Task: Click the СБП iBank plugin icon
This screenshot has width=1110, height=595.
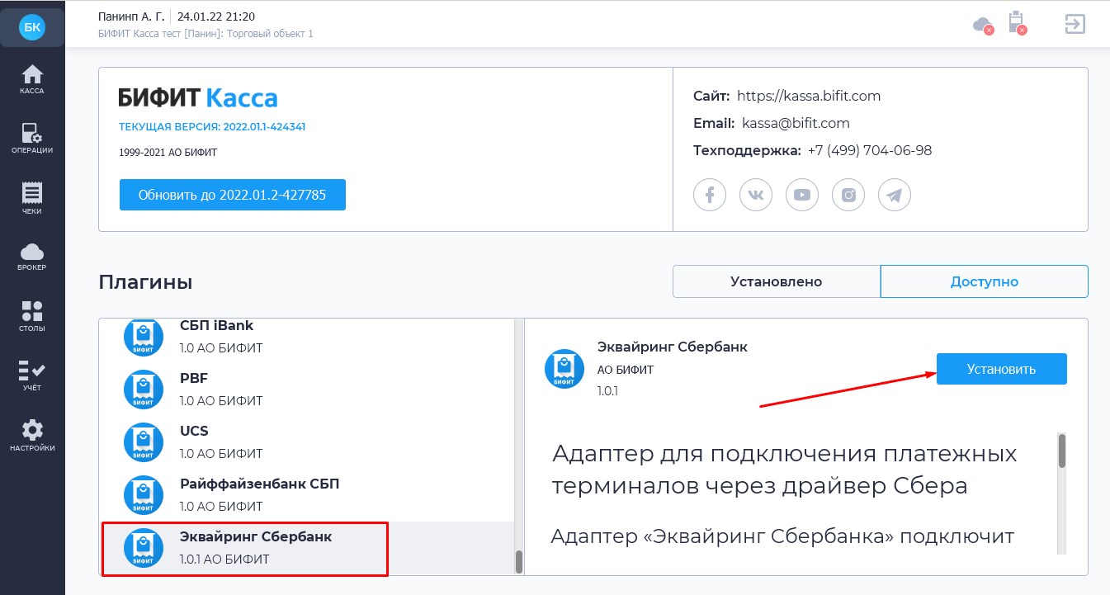Action: pos(144,337)
